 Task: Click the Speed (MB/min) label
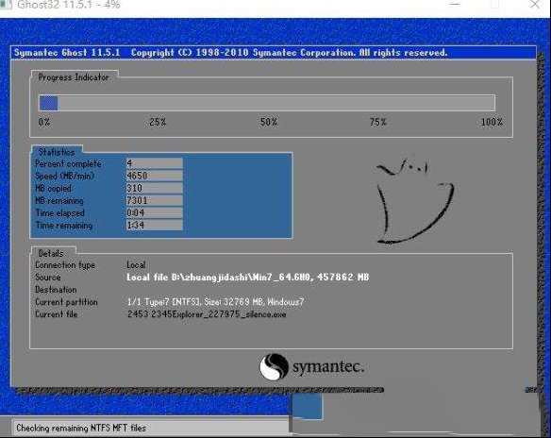65,176
